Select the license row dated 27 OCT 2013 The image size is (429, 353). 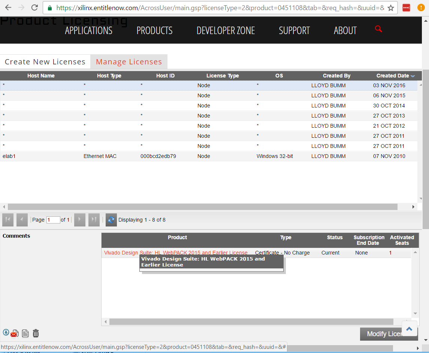tap(209, 116)
